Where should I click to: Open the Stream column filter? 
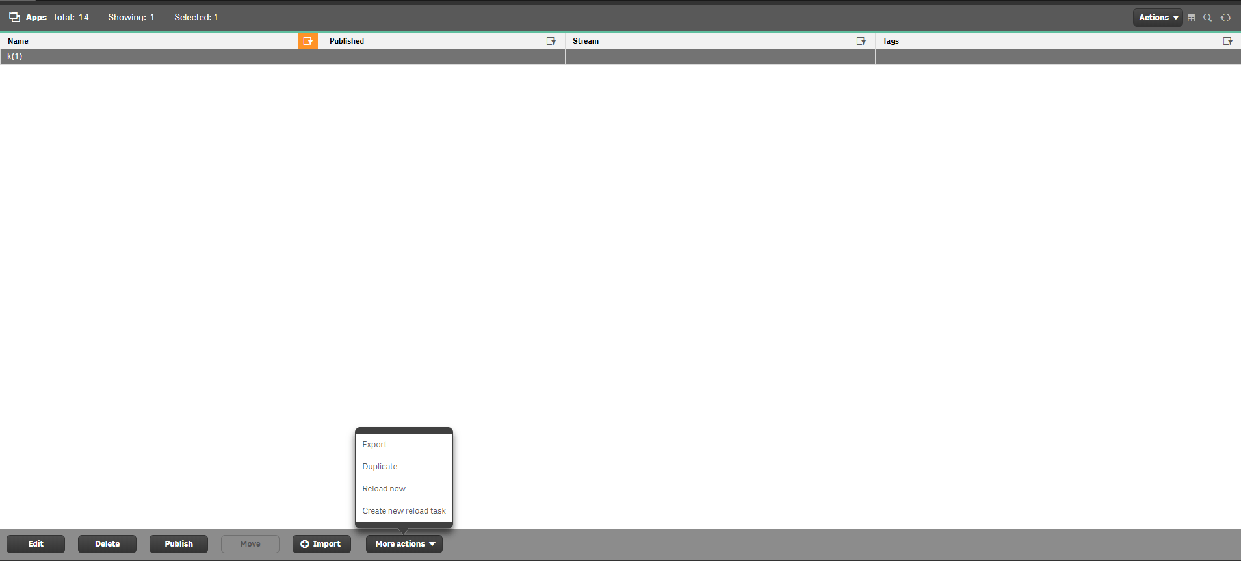pos(861,41)
